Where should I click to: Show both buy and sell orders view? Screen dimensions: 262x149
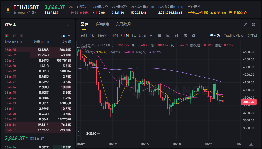click(x=7, y=36)
